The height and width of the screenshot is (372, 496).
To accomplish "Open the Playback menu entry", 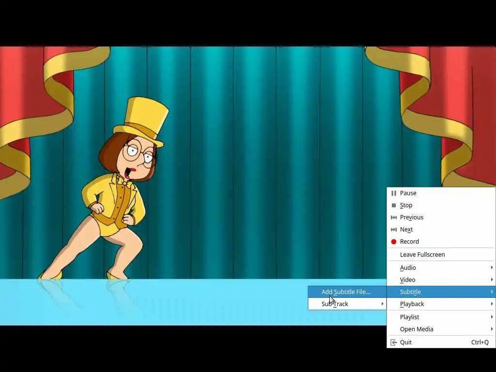I will (441, 304).
